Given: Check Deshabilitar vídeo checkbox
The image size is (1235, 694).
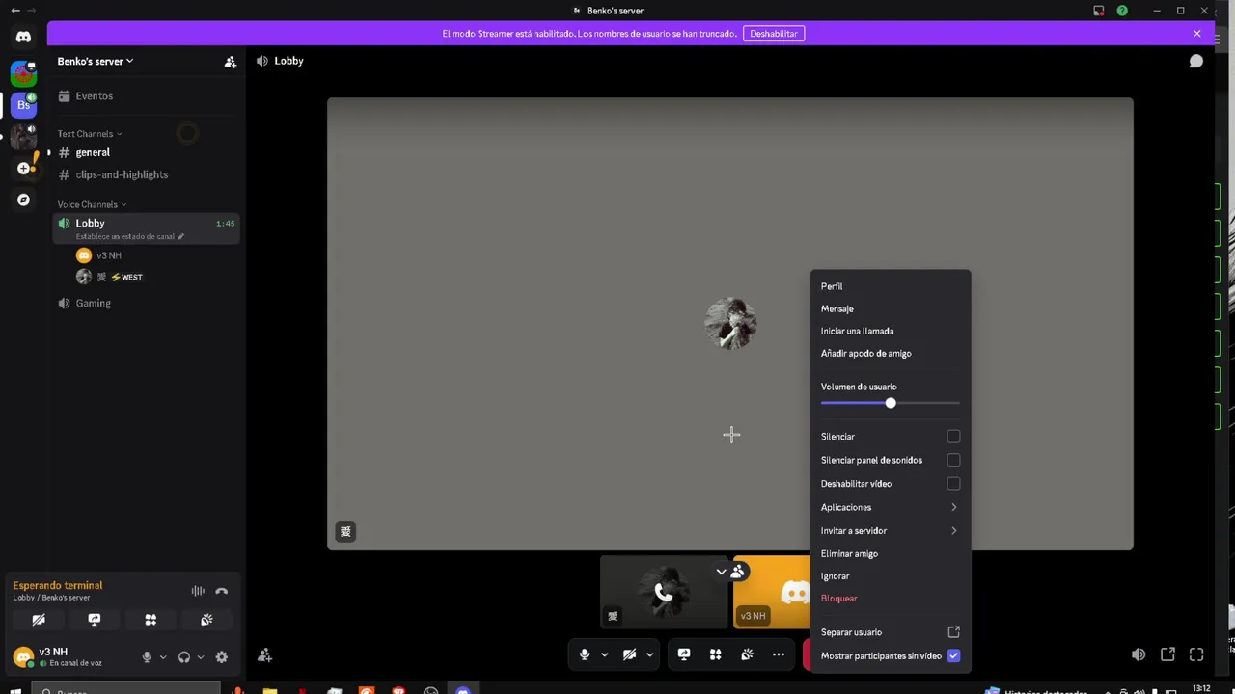Looking at the screenshot, I should pos(953,484).
